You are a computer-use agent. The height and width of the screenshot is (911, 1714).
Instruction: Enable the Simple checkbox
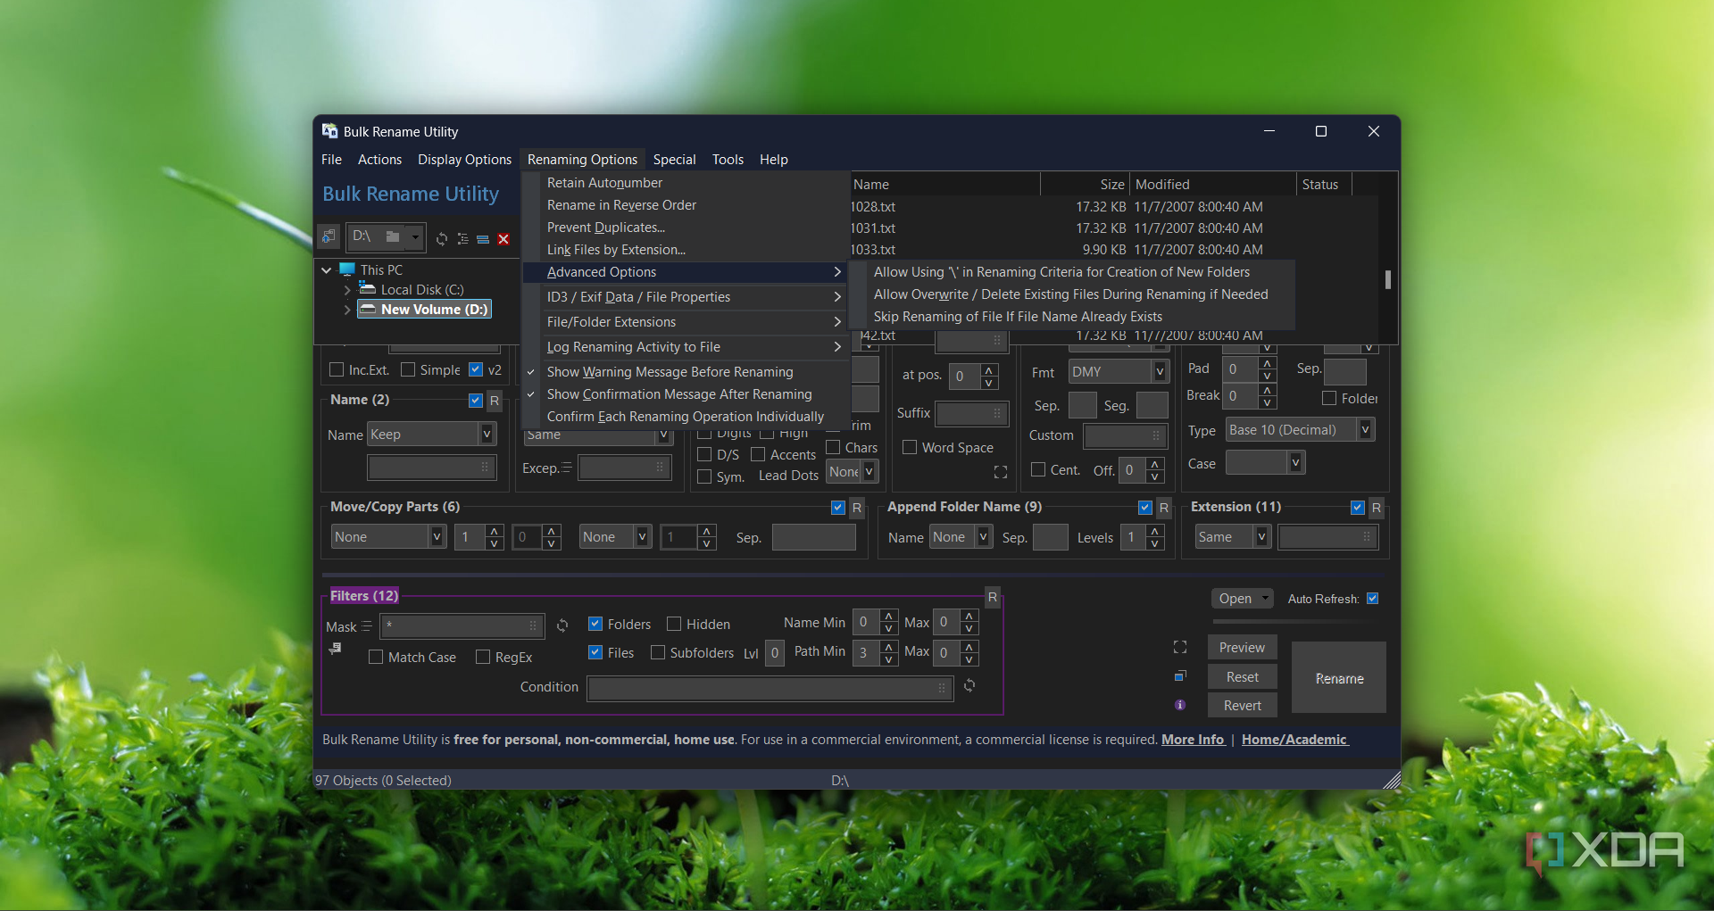[x=408, y=369]
